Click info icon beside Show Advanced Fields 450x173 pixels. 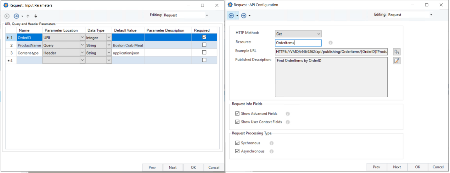click(x=288, y=114)
